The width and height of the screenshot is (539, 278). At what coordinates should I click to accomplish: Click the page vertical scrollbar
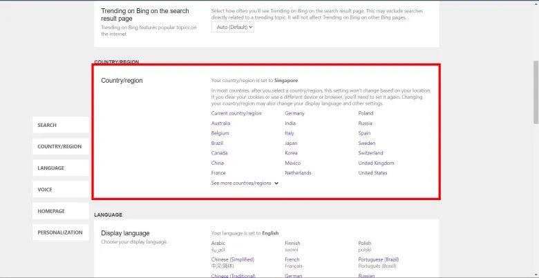[535, 90]
